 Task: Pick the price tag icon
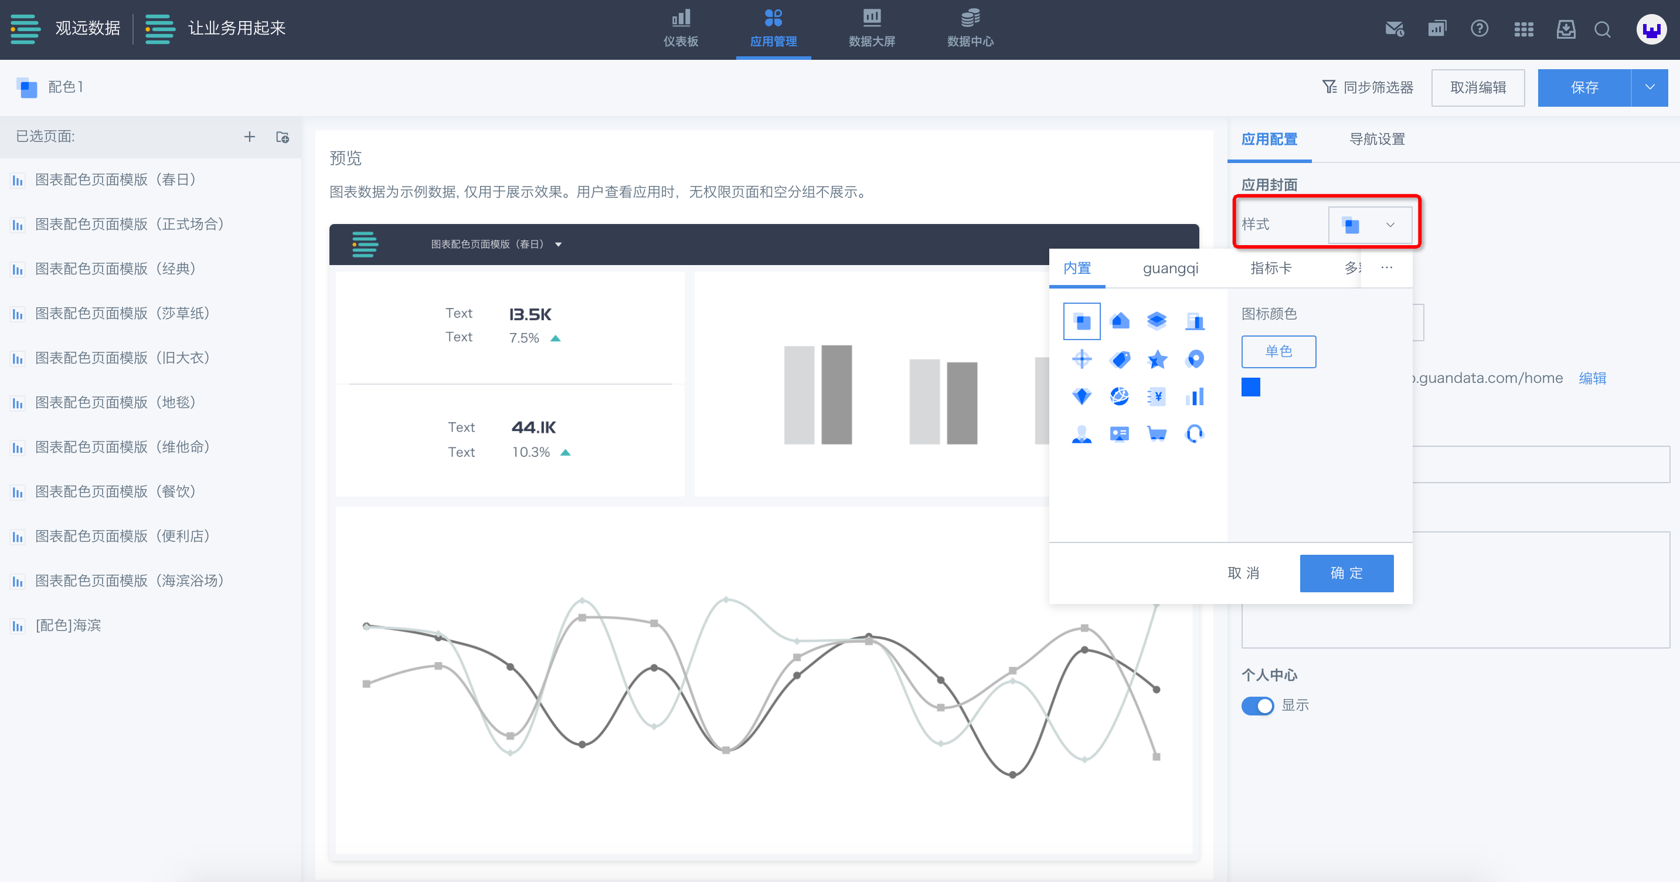[1120, 359]
